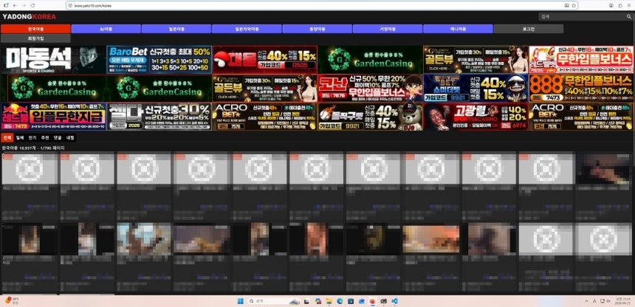Select the fifth blue navigation tab
Viewport: 635px width, 307px height.
tap(317, 29)
